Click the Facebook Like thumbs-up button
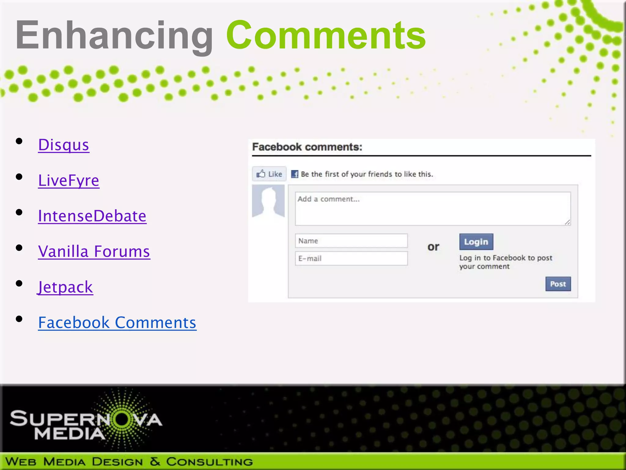The height and width of the screenshot is (470, 626). [x=269, y=174]
